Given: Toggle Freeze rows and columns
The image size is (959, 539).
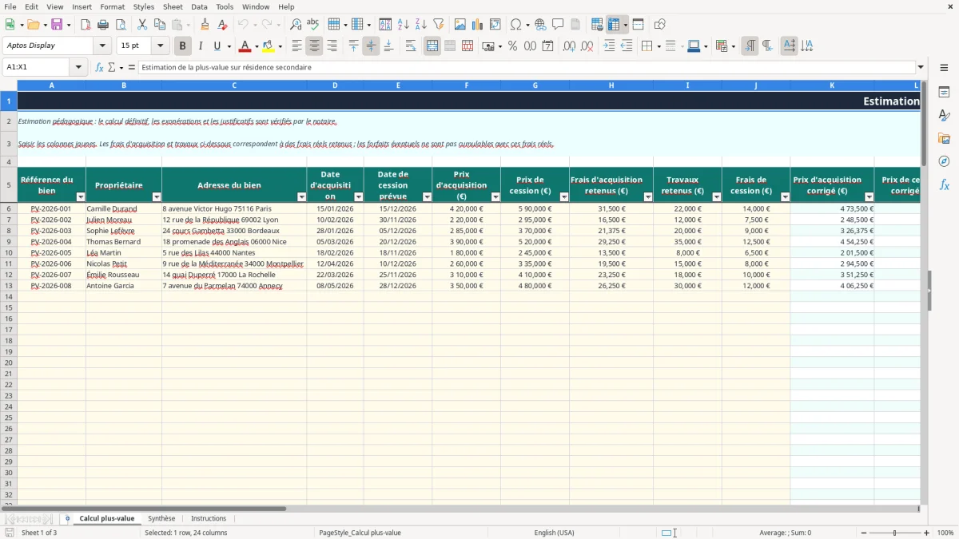Looking at the screenshot, I should pyautogui.click(x=615, y=25).
